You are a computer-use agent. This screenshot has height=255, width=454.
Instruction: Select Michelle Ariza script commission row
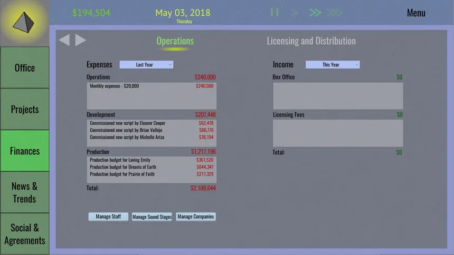click(152, 137)
